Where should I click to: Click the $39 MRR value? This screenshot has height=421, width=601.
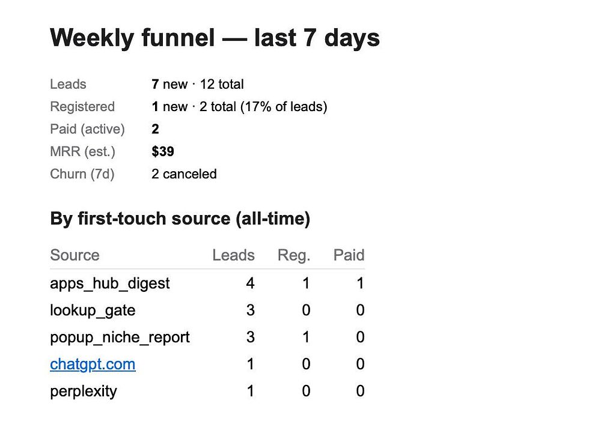coord(162,152)
